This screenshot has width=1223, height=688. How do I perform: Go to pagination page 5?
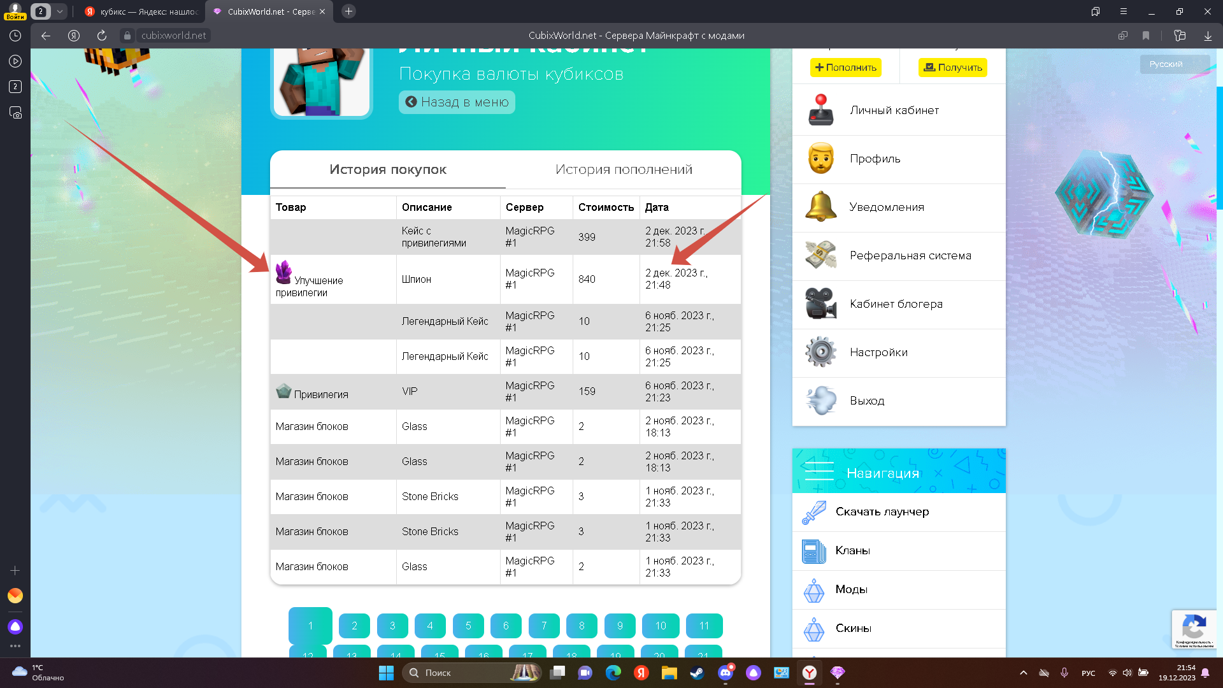468,626
